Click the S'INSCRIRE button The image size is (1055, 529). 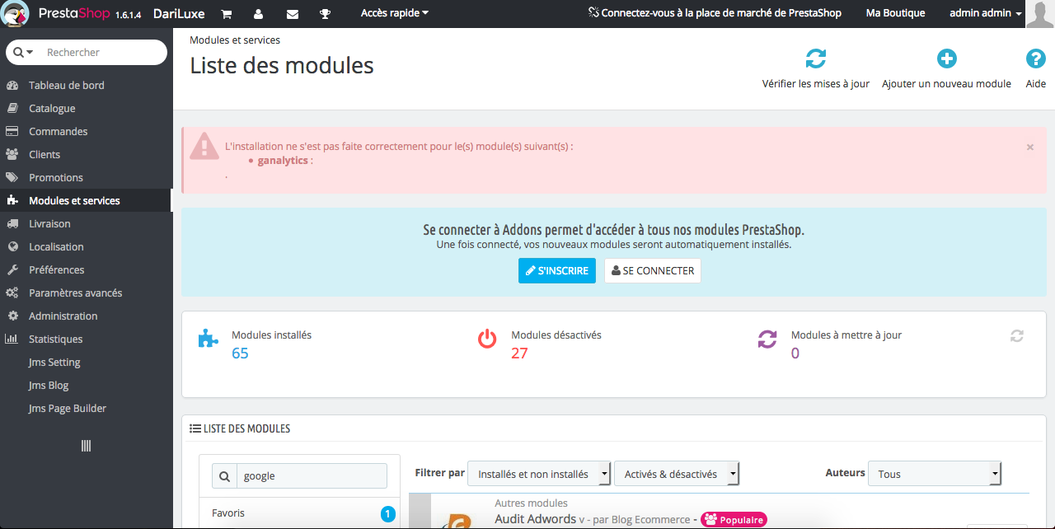557,270
